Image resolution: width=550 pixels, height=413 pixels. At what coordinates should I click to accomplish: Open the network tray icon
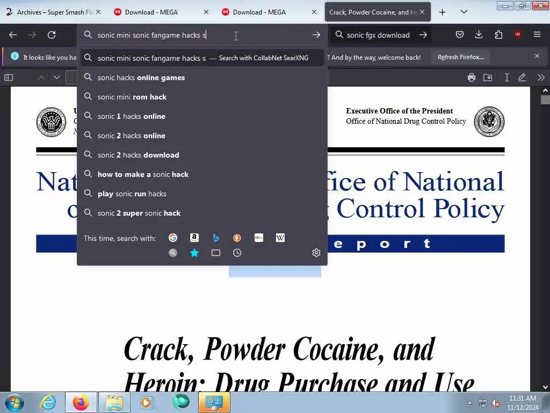(483, 403)
